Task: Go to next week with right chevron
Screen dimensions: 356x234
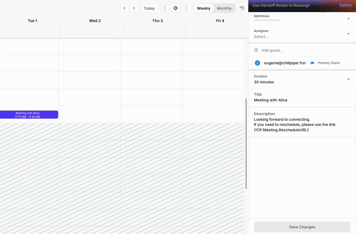Action: click(x=134, y=8)
